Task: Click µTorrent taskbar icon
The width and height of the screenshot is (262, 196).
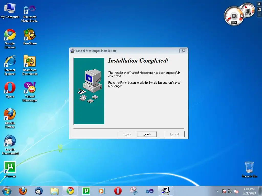Action: click(86, 191)
